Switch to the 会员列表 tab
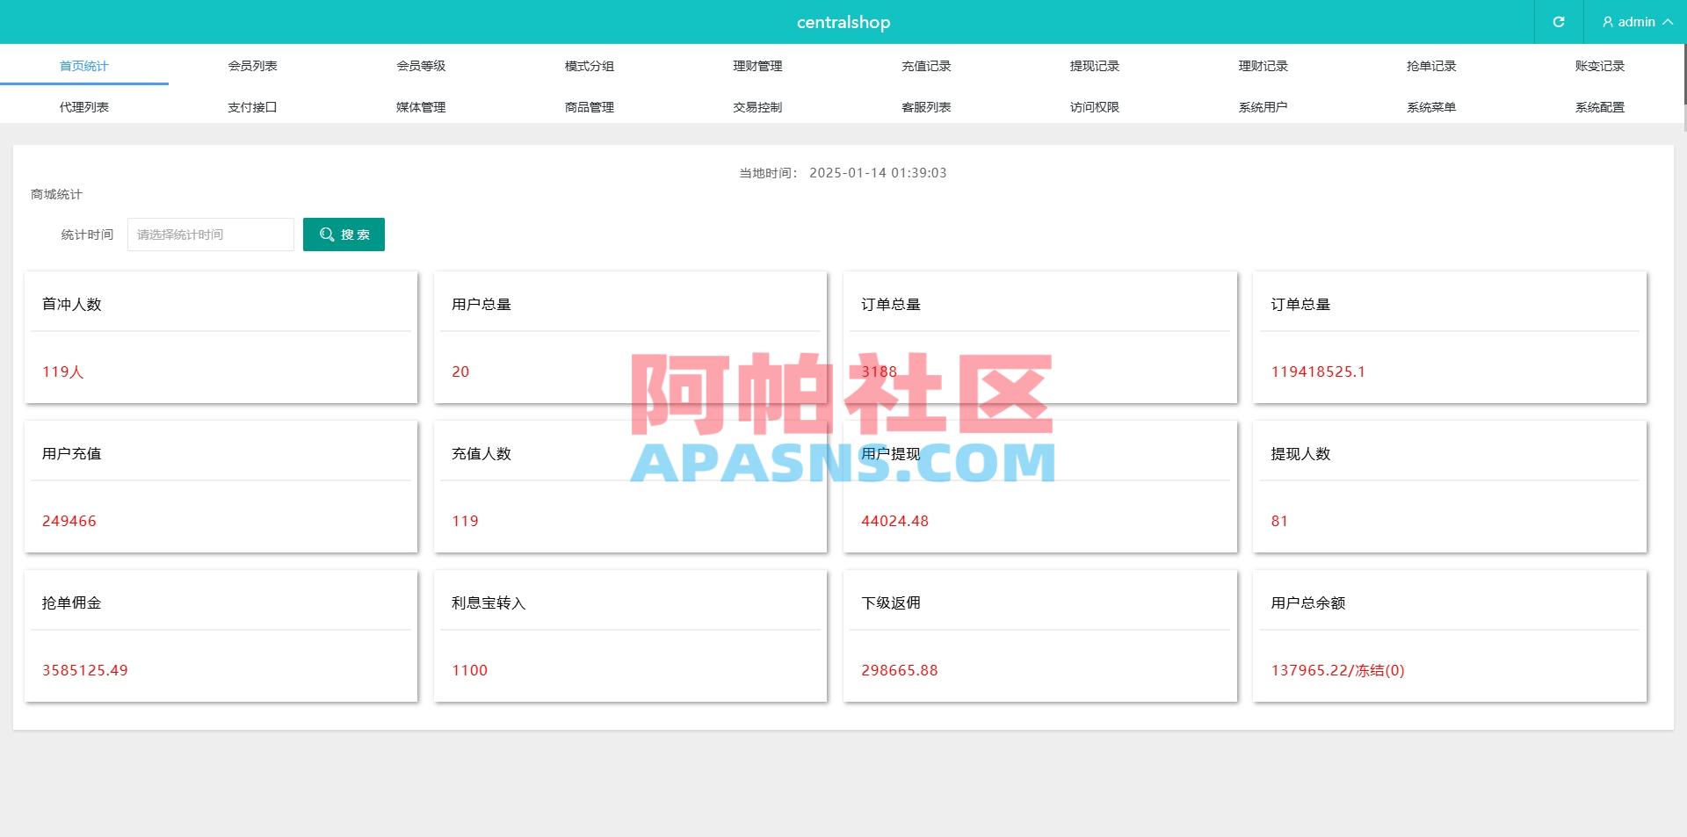 click(252, 65)
